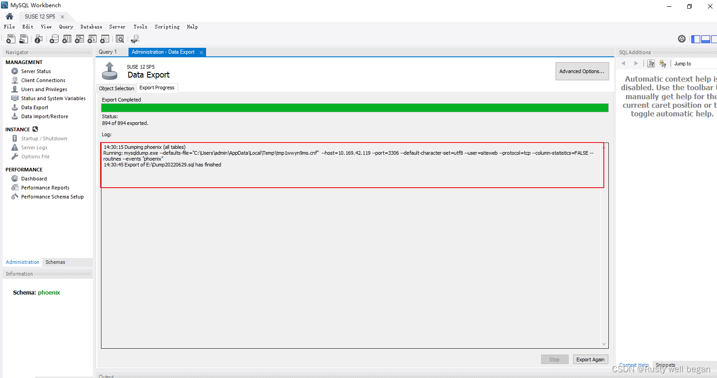Reconnect to DBMS icon
The image size is (717, 378).
point(135,39)
